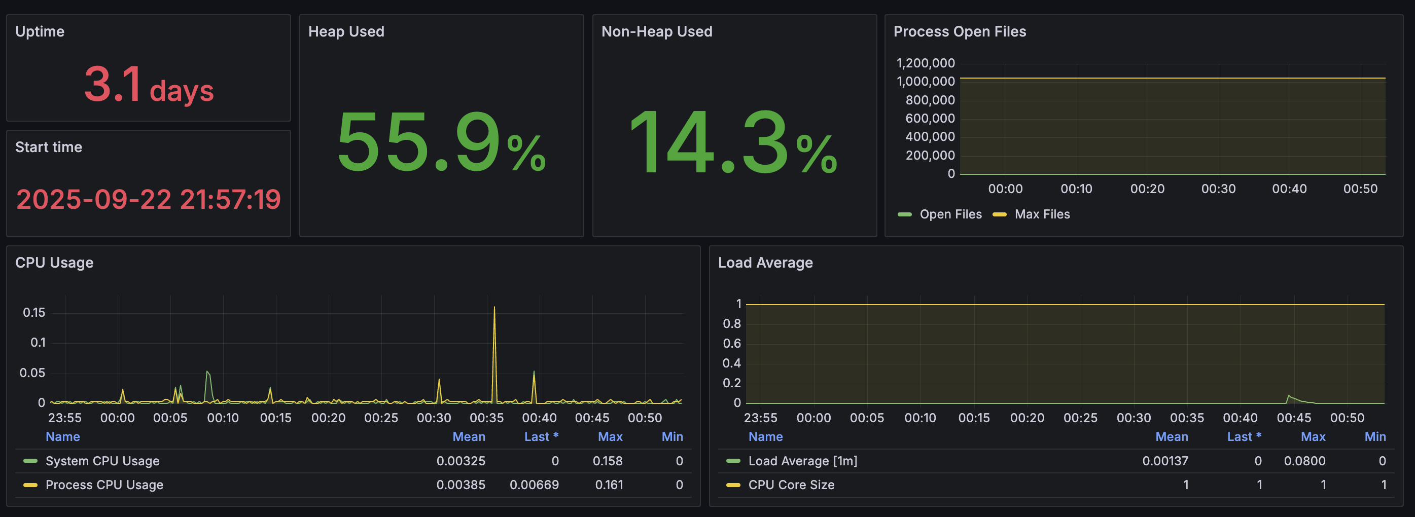The width and height of the screenshot is (1415, 517).
Task: Click Process CPU Usage last 0.00669
Action: (x=534, y=485)
